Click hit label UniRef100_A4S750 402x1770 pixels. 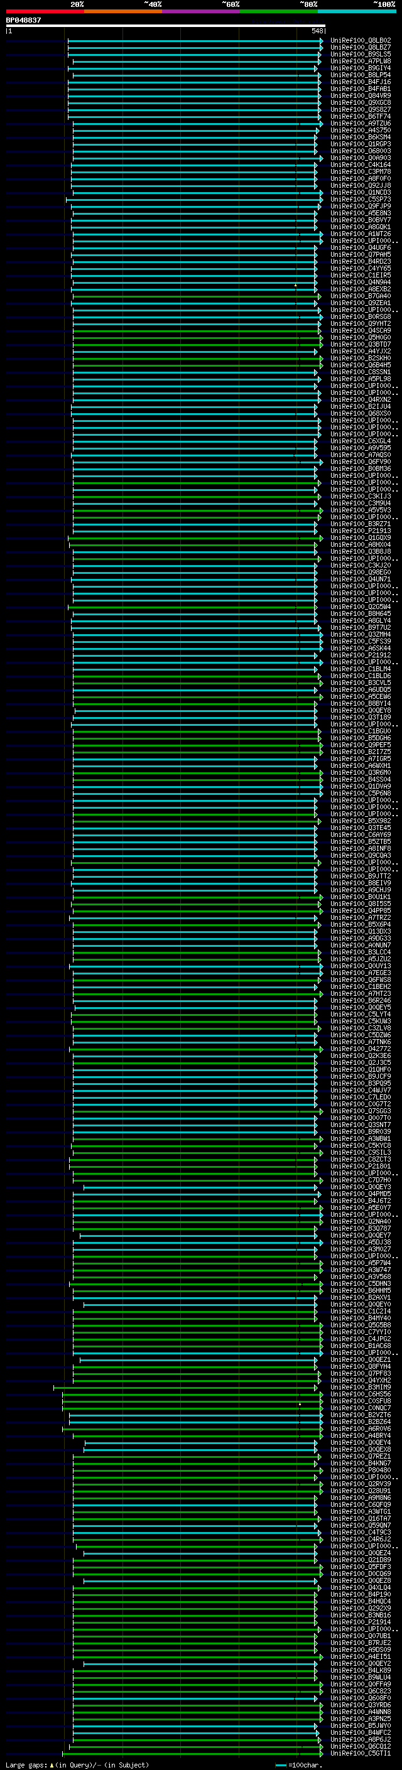361,131
